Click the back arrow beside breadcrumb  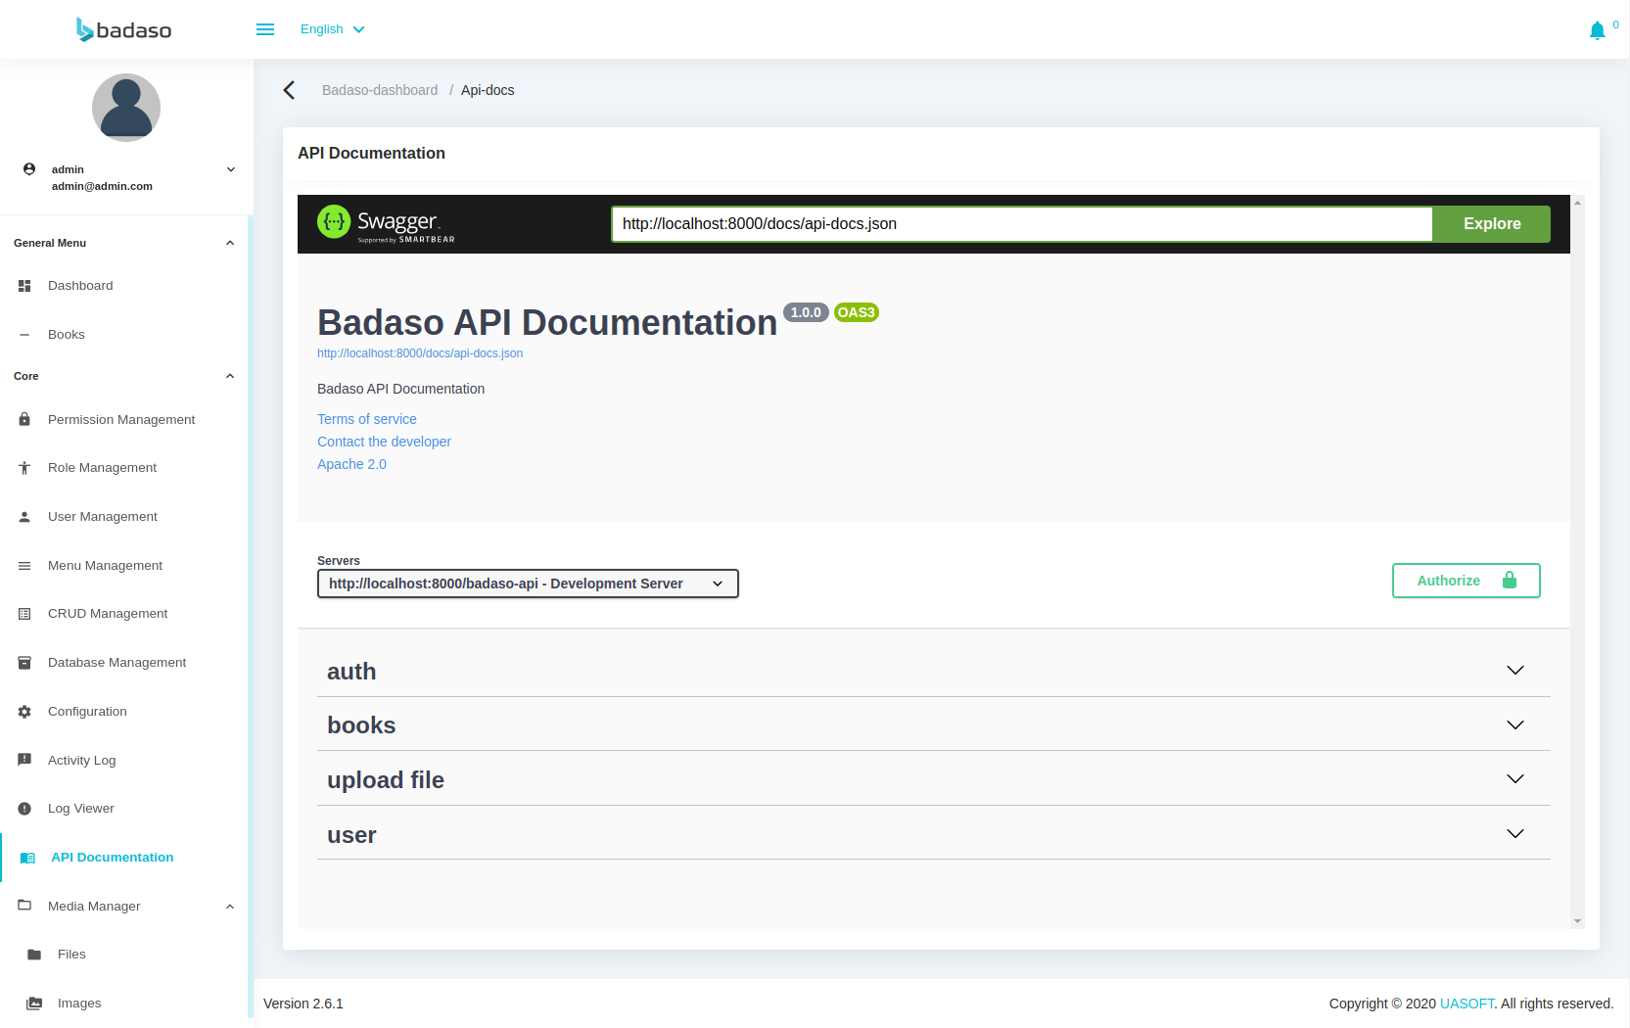289,90
